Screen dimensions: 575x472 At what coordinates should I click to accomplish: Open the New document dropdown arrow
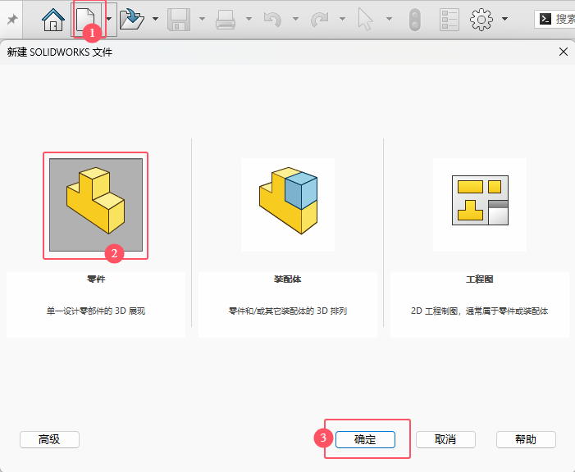point(109,19)
